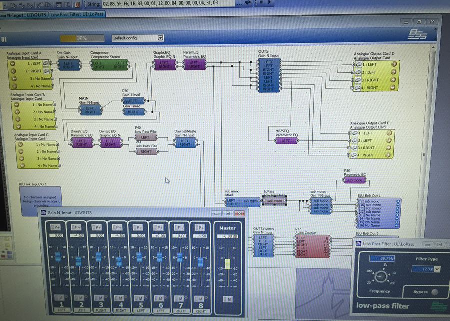Toggle Bypass in Low Pass Filter window
The height and width of the screenshot is (321, 450).
[435, 292]
